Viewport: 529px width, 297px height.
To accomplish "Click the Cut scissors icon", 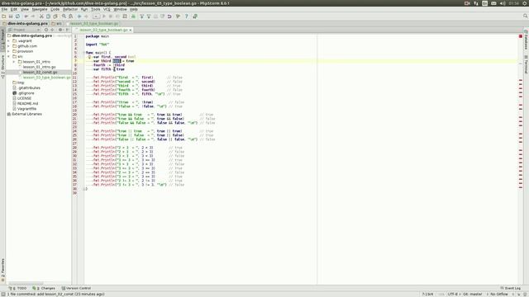I will click(41, 16).
